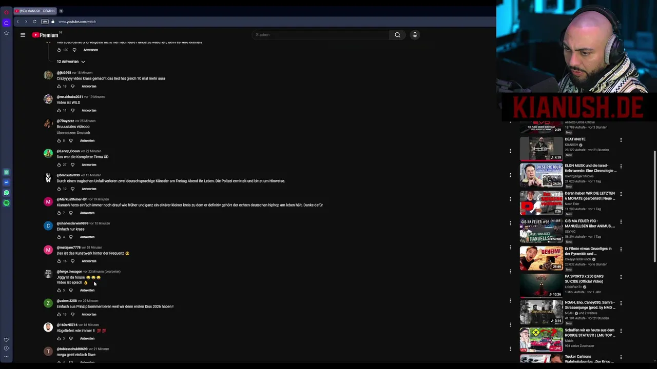This screenshot has width=657, height=369.
Task: Start voice search with the microphone icon
Action: 415,35
